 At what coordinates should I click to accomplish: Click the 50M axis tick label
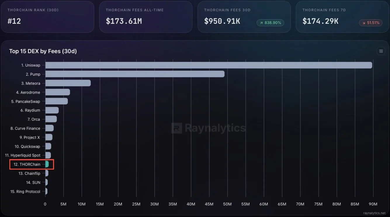(227, 204)
